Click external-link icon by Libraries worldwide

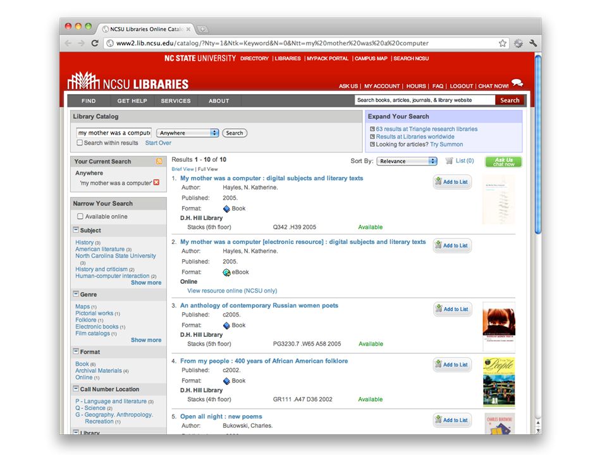[372, 136]
